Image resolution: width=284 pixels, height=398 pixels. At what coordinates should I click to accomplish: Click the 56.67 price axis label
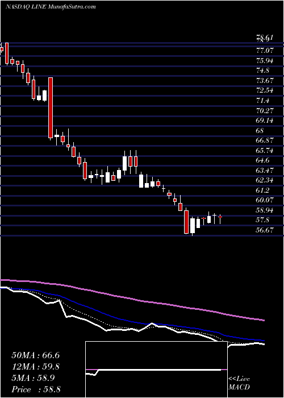tap(265, 230)
